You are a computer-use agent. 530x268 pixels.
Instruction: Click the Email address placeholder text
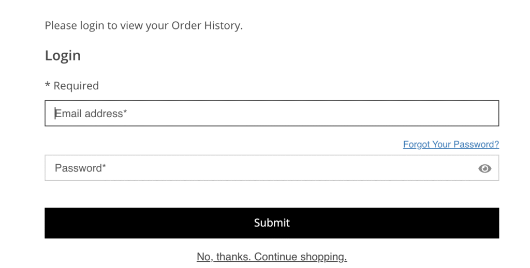coord(91,114)
